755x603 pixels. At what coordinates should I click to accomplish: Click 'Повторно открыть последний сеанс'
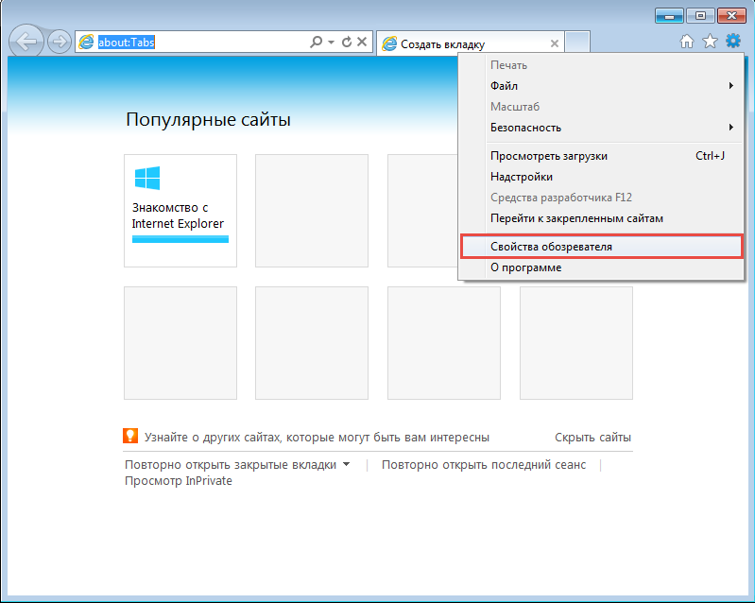point(484,465)
